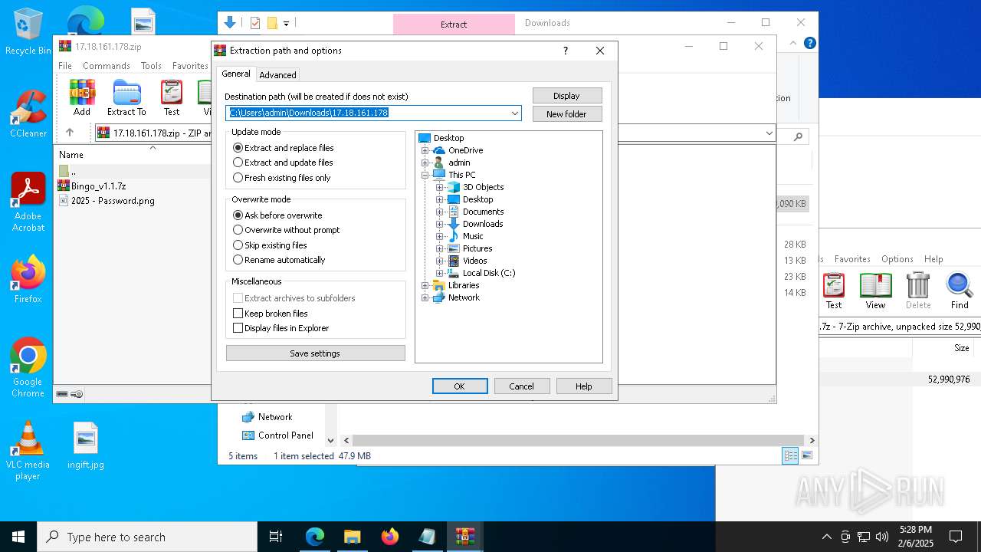Viewport: 981px width, 552px height.
Task: Switch to Advanced tab in extraction dialog
Action: pyautogui.click(x=277, y=75)
